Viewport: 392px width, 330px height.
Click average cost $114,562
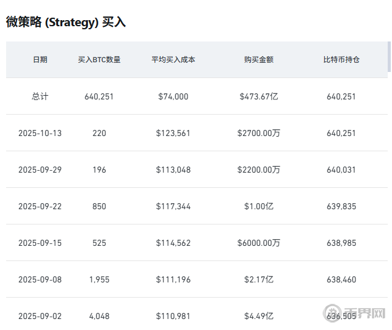(173, 243)
